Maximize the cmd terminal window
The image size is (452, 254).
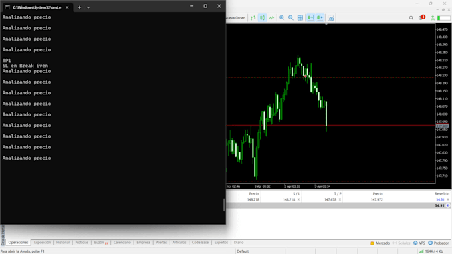[x=205, y=6]
